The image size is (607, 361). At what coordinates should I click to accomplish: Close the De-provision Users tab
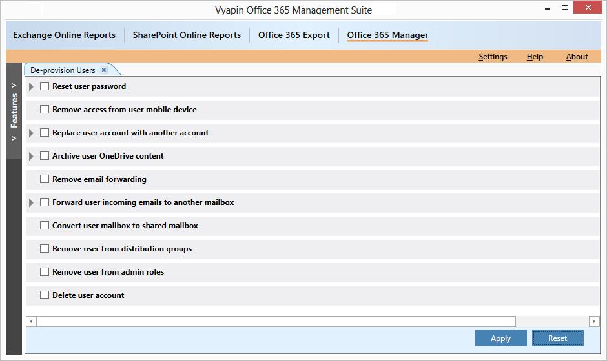pos(104,70)
